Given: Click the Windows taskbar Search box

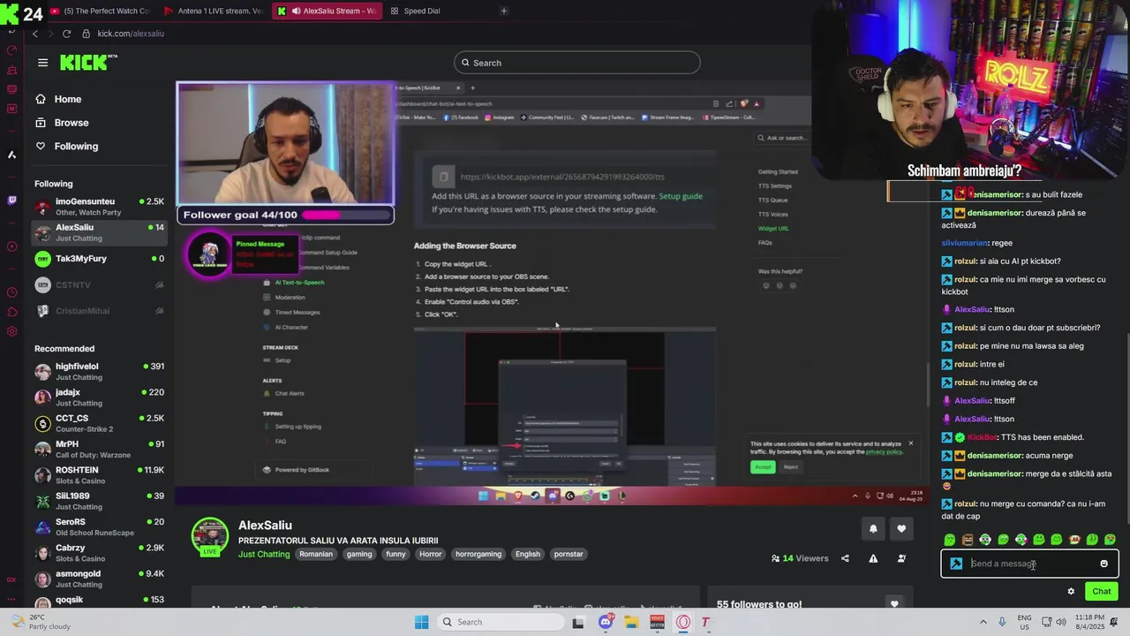Looking at the screenshot, I should [x=501, y=622].
